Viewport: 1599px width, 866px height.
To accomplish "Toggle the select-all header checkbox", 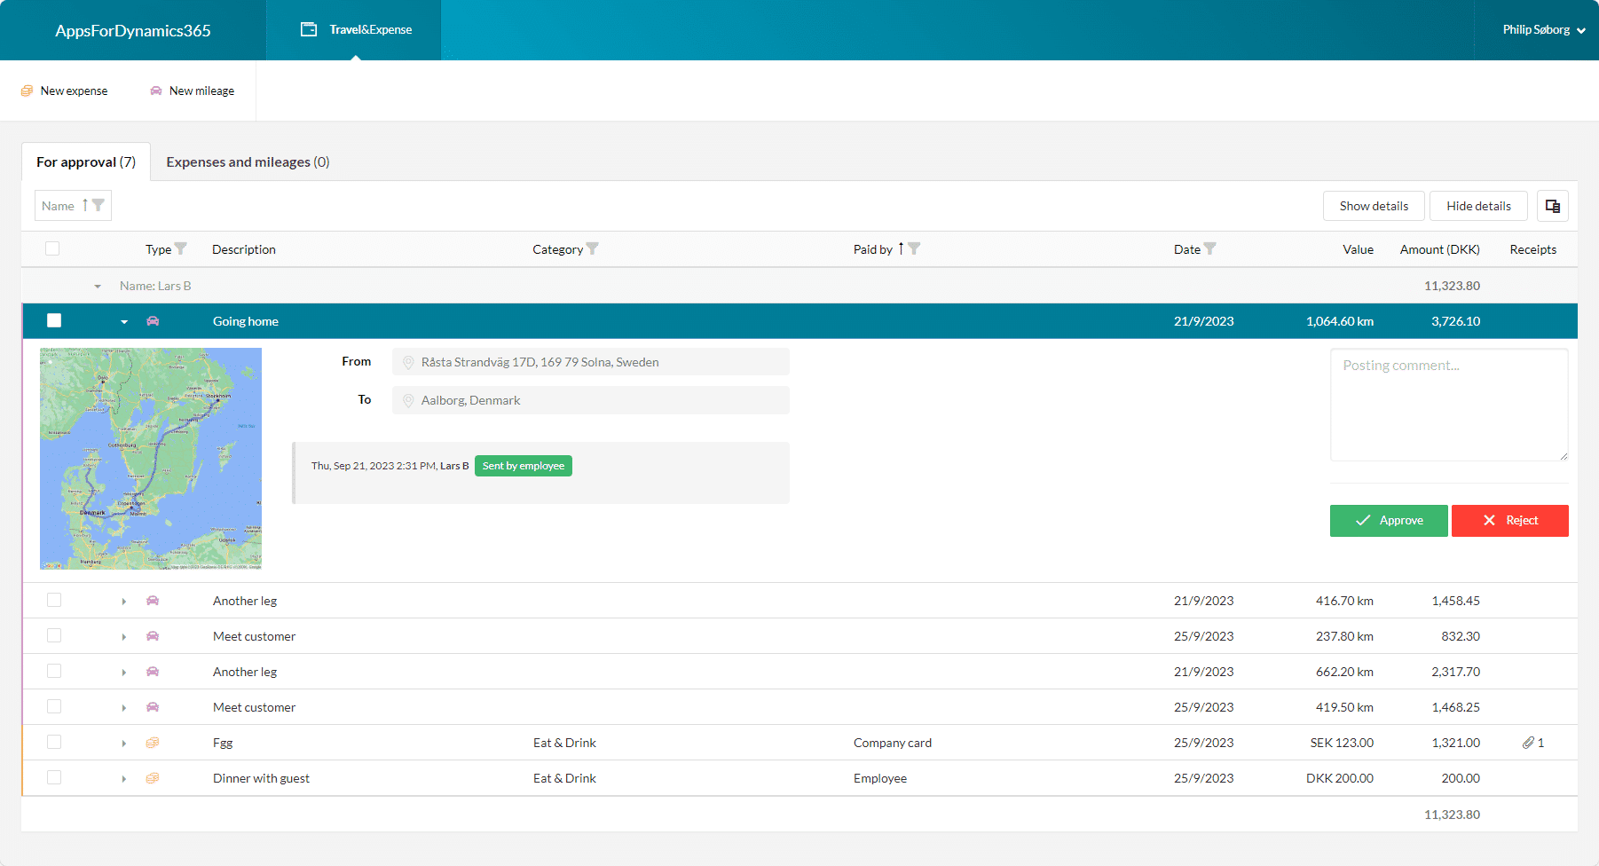I will tap(52, 248).
